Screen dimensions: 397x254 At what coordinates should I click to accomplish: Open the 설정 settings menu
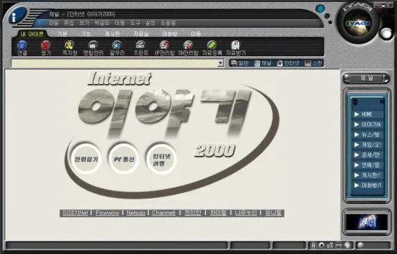[x=150, y=23]
